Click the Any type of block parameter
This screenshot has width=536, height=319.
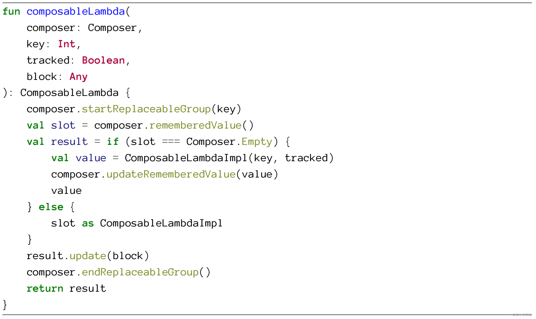78,77
